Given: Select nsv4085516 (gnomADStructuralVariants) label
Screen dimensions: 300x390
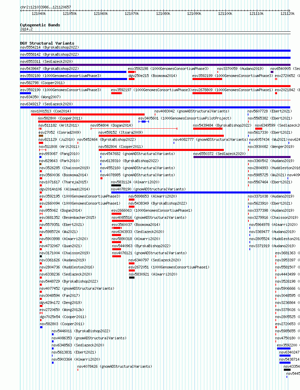Looking at the screenshot, I should 149,217.
